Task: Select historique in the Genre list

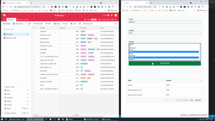Action: 164,48
